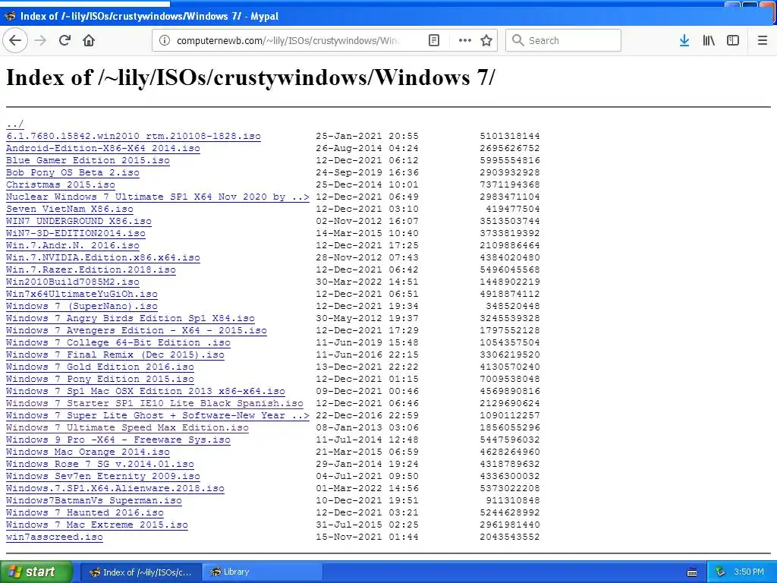
Task: Toggle the sidebar icon
Action: pyautogui.click(x=733, y=40)
